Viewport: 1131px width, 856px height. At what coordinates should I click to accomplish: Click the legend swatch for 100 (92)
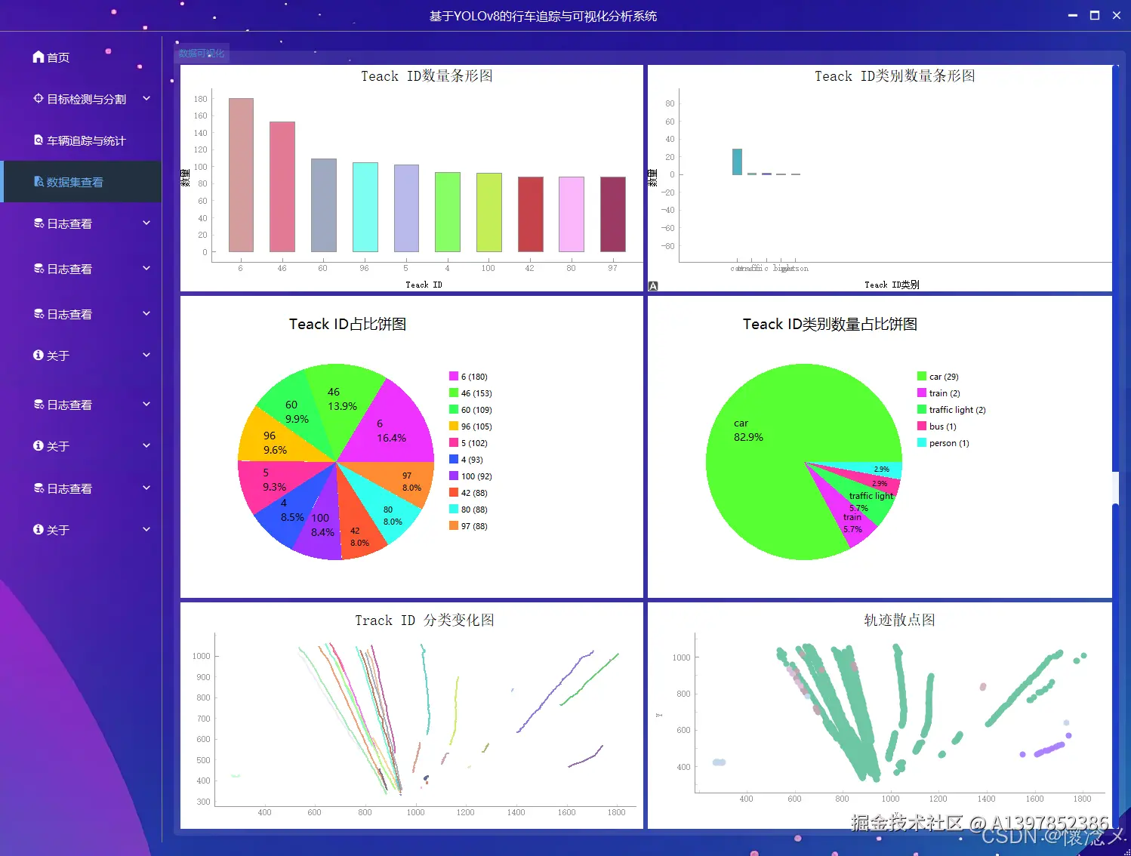tap(454, 476)
